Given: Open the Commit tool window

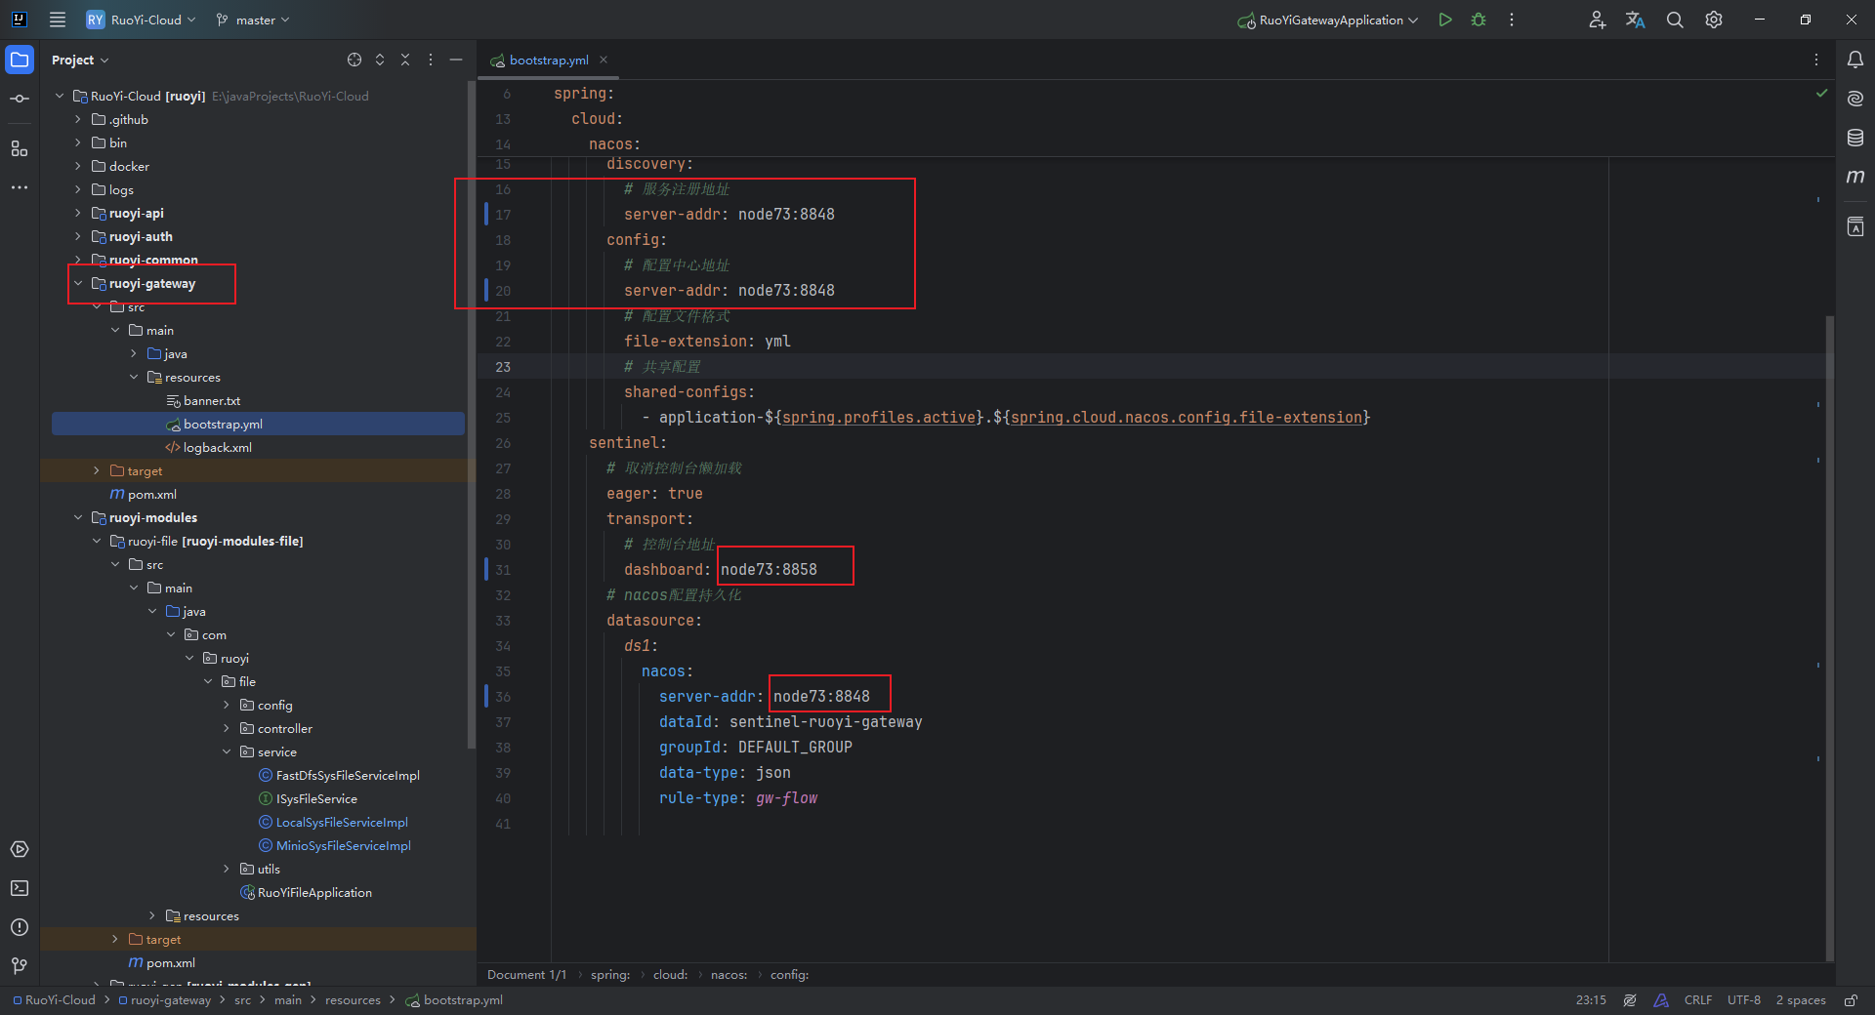Looking at the screenshot, I should point(20,99).
